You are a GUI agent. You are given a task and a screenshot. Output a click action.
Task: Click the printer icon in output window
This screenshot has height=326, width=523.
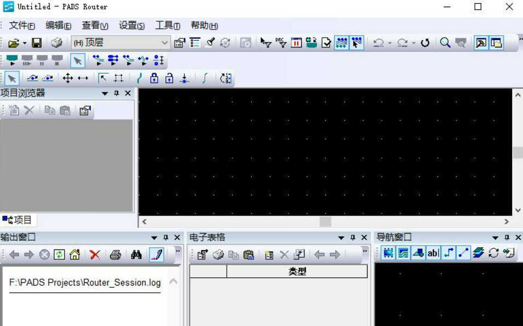click(x=116, y=255)
